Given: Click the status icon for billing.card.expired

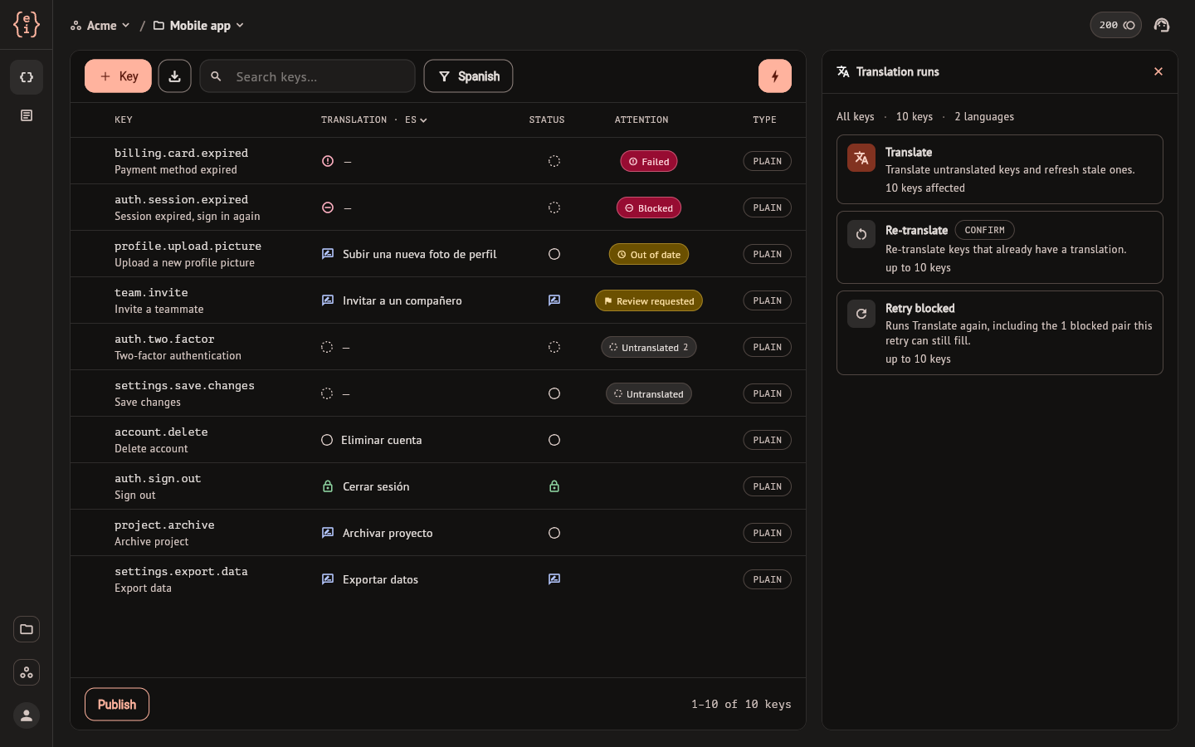Looking at the screenshot, I should (x=554, y=161).
